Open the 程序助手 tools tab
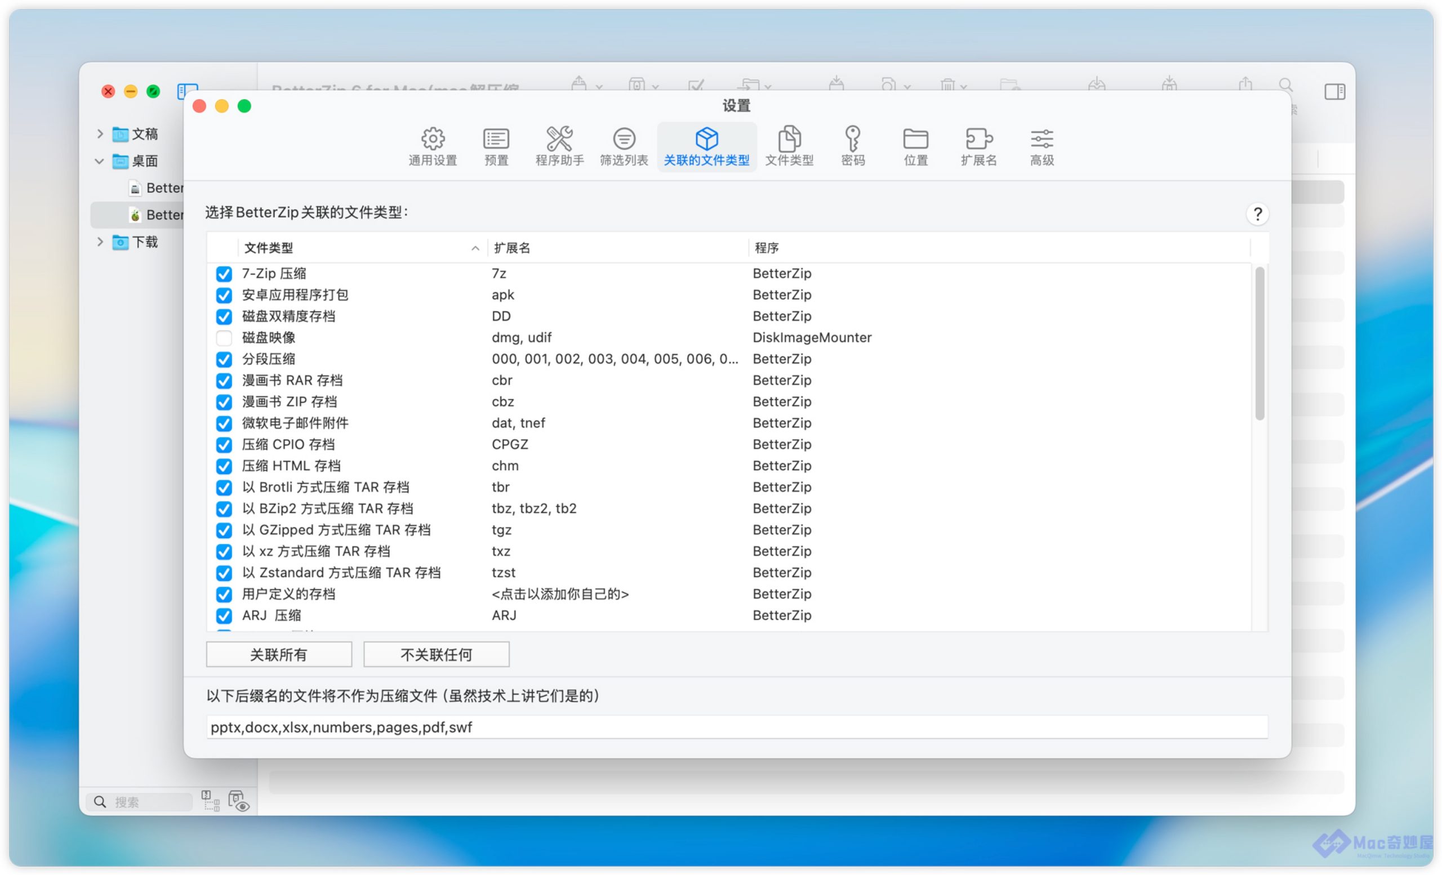The height and width of the screenshot is (875, 1442). [559, 146]
